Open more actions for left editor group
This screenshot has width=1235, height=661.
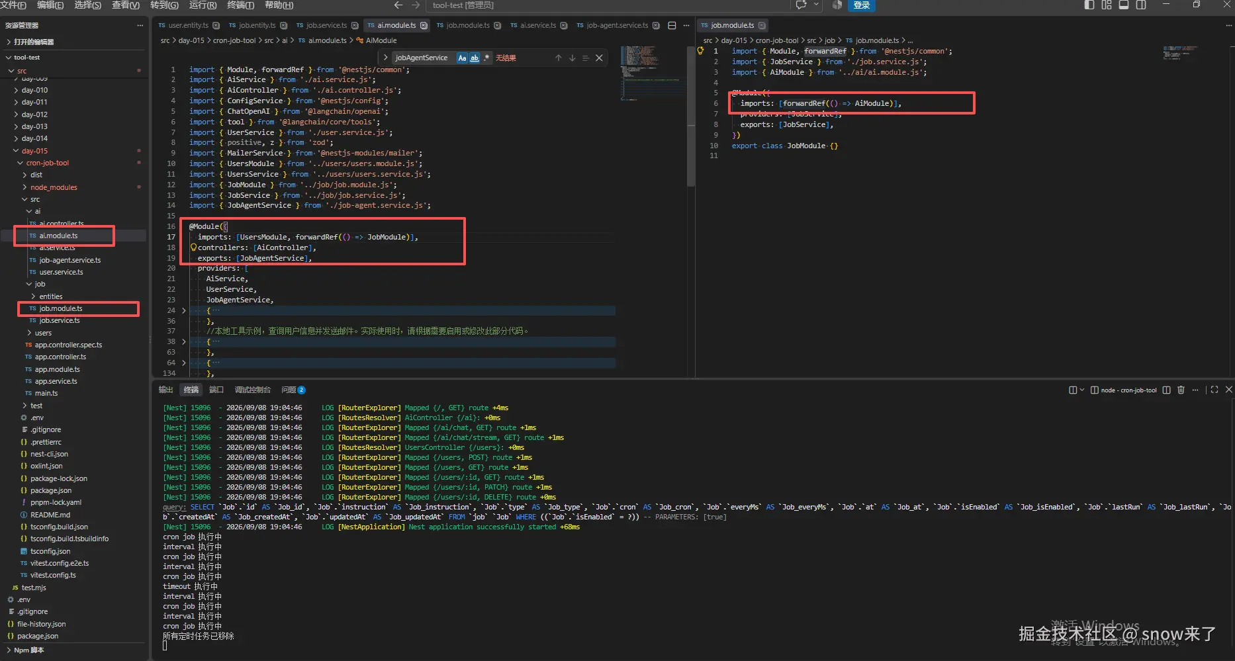686,25
